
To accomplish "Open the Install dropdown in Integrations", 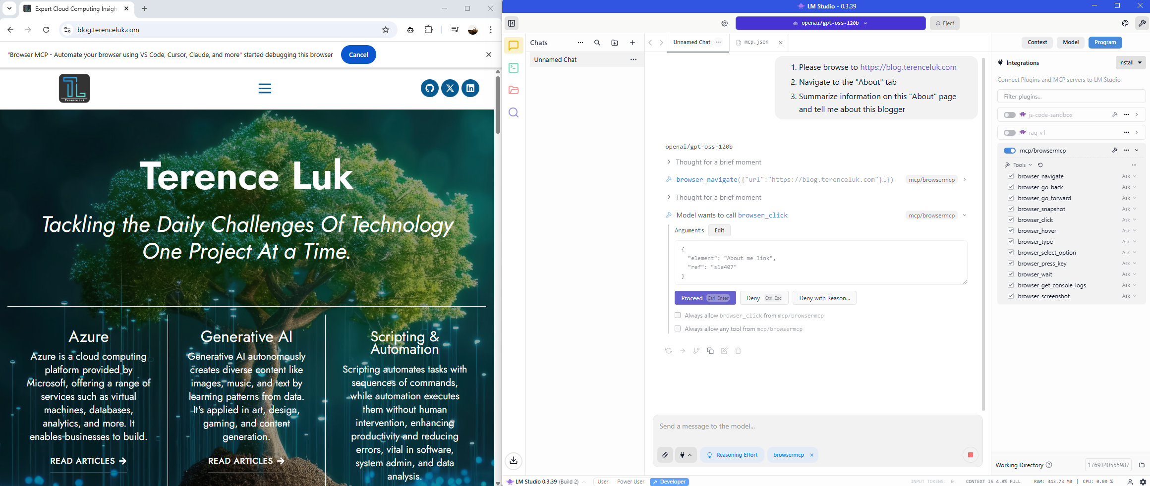I will point(1130,62).
